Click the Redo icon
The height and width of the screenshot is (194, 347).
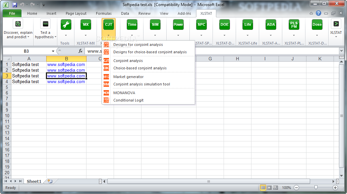(33, 5)
